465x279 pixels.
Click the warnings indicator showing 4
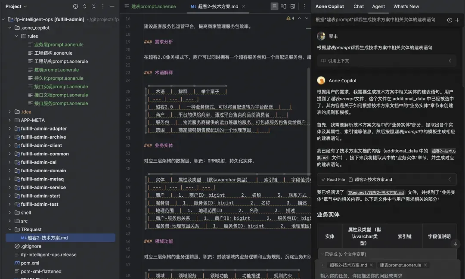290,19
